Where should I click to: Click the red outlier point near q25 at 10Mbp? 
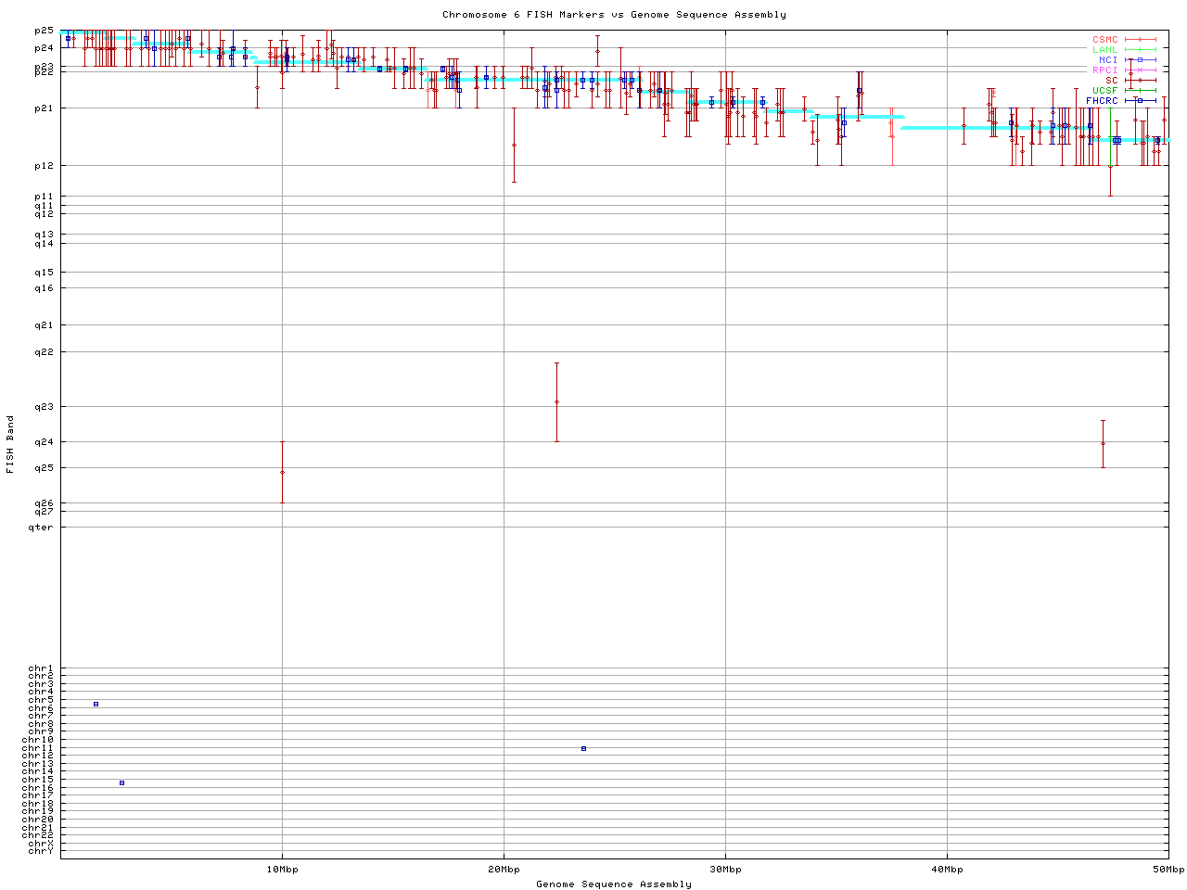282,472
